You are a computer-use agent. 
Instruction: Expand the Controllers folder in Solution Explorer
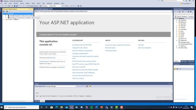pos(177,29)
